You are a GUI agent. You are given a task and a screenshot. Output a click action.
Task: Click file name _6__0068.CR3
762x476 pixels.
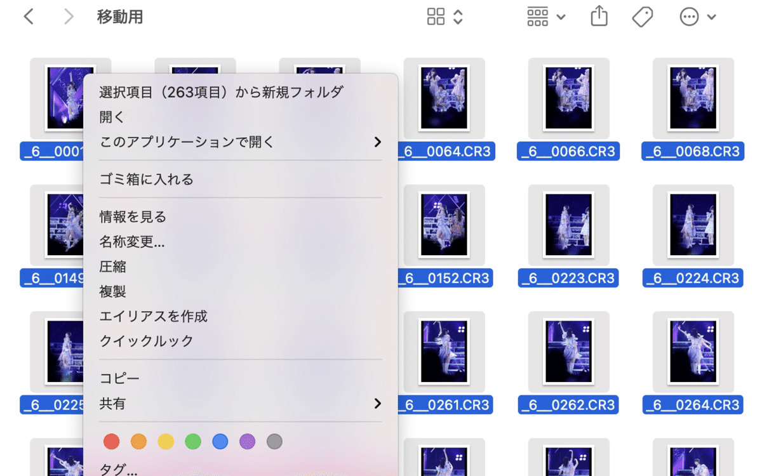(693, 151)
